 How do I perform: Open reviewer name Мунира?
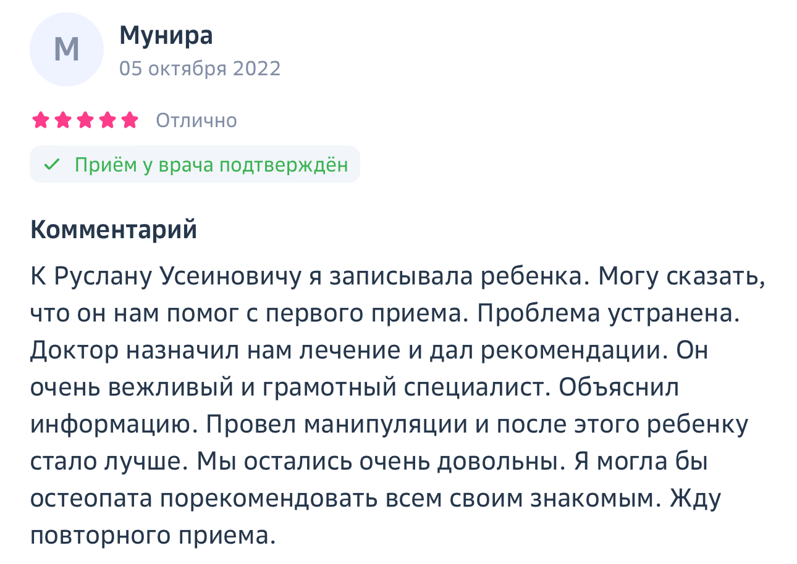(166, 35)
